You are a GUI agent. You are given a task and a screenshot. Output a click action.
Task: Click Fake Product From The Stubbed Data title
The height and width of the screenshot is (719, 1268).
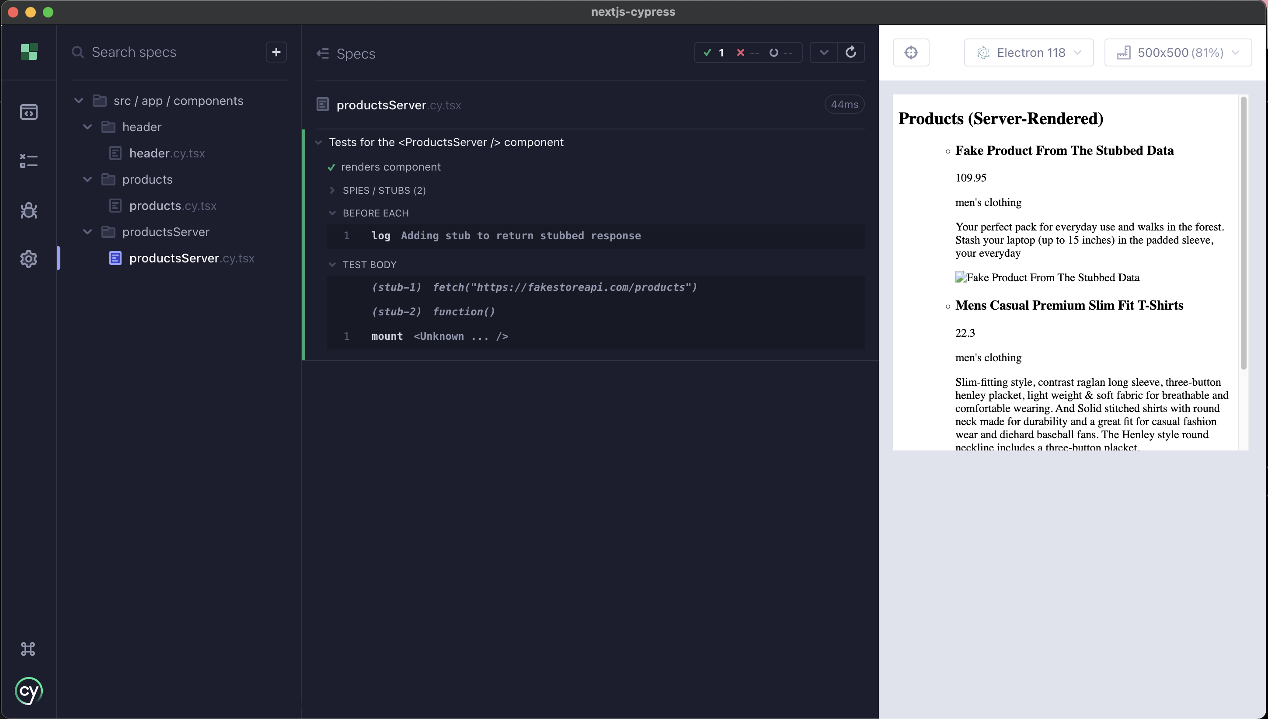tap(1064, 150)
